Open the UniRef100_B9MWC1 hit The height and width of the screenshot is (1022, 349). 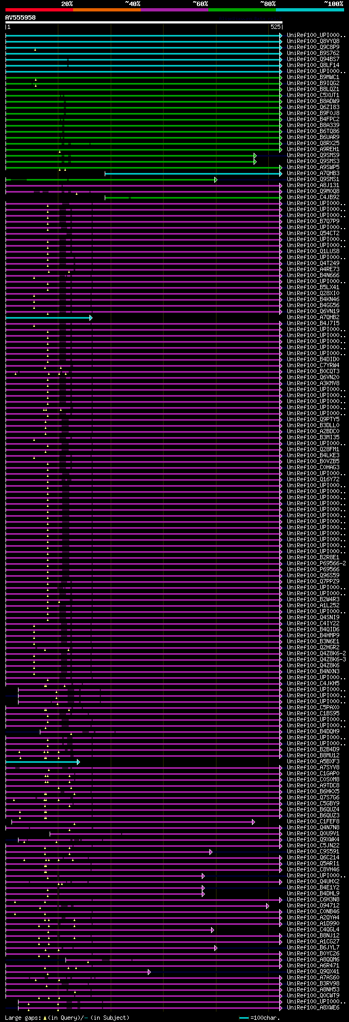point(313,77)
